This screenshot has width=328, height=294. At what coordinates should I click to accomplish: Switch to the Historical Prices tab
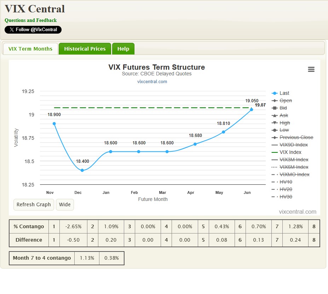(85, 49)
